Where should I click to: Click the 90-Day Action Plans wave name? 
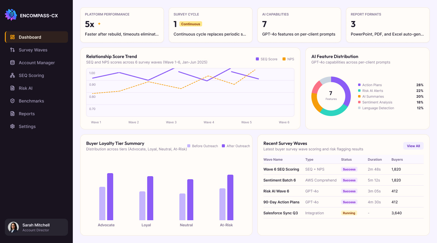click(281, 202)
